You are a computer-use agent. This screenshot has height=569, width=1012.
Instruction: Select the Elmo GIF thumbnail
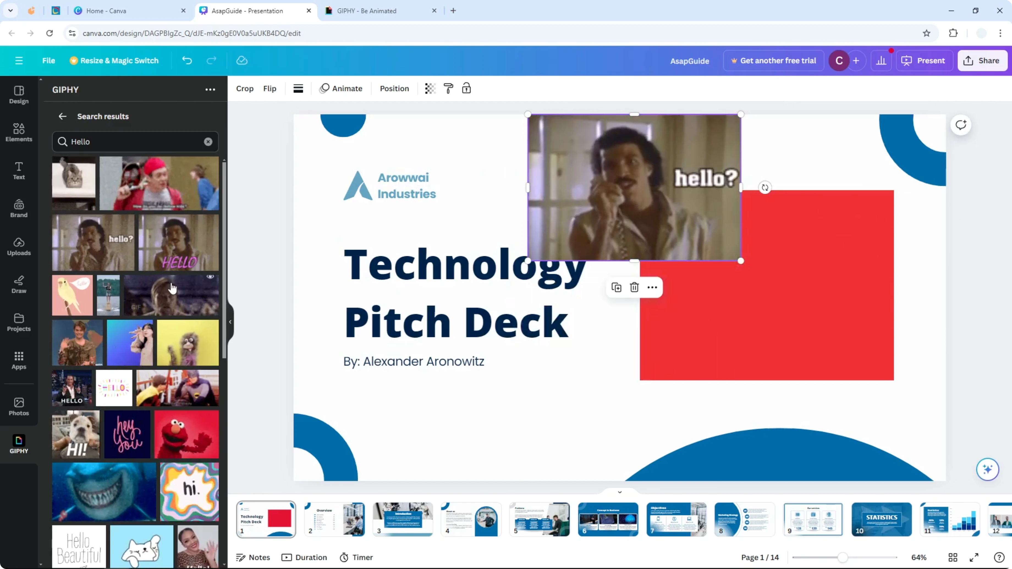(187, 434)
